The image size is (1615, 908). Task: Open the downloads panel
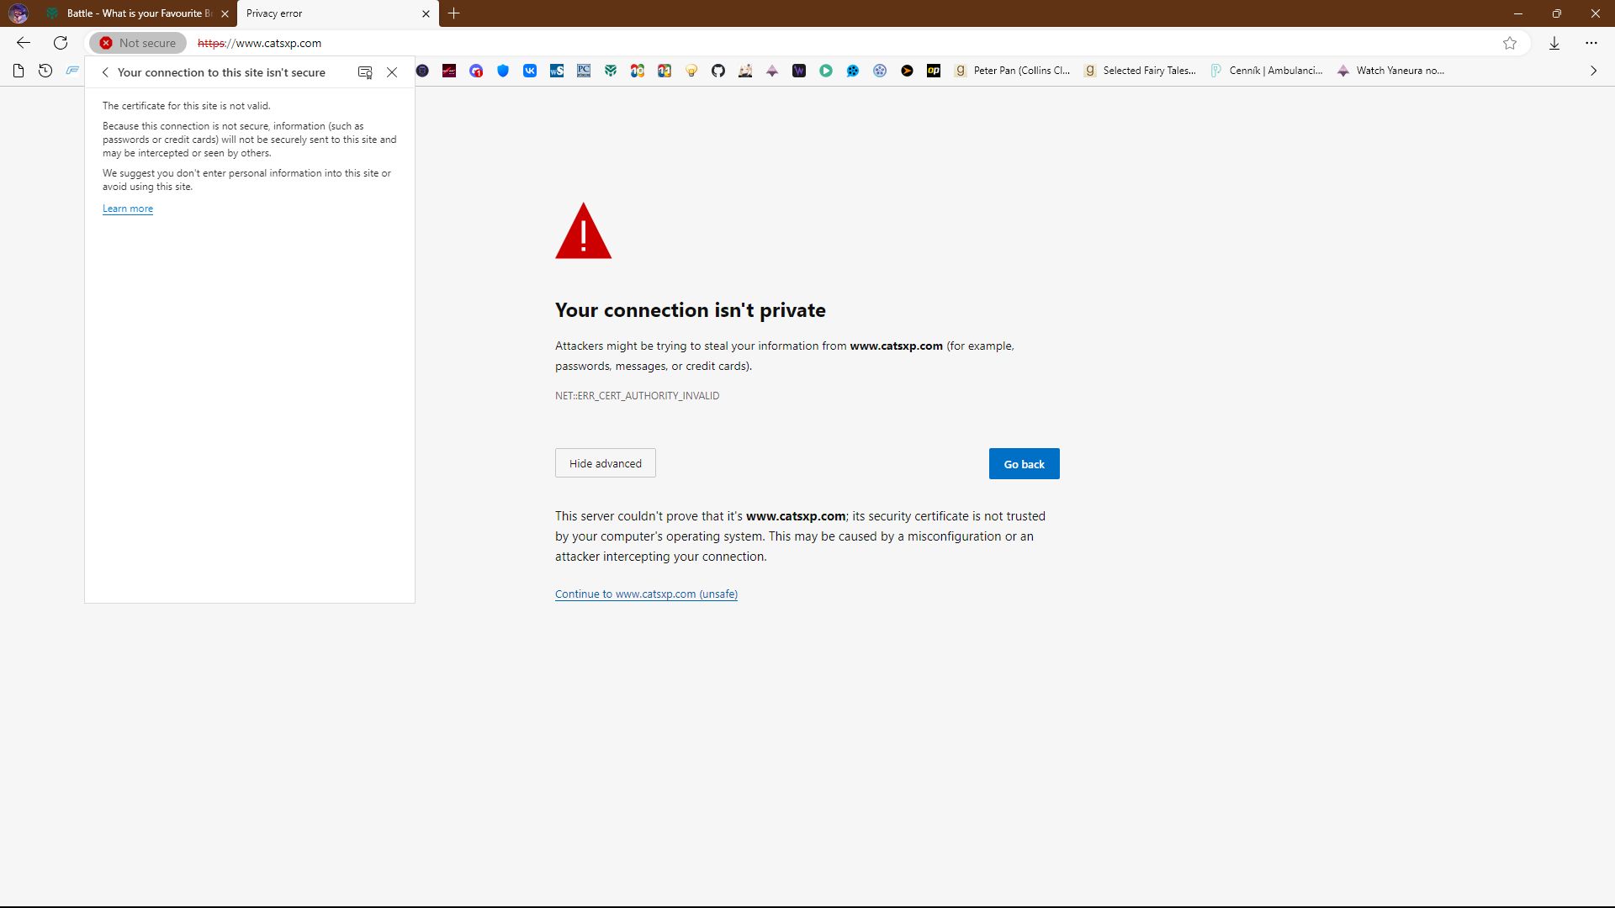coord(1554,43)
